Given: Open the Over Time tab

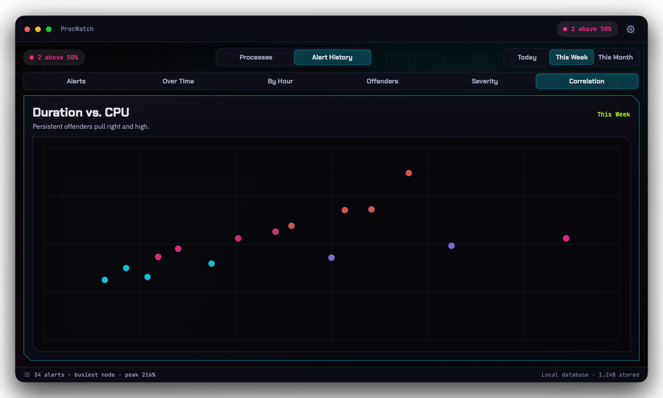Looking at the screenshot, I should [x=178, y=81].
